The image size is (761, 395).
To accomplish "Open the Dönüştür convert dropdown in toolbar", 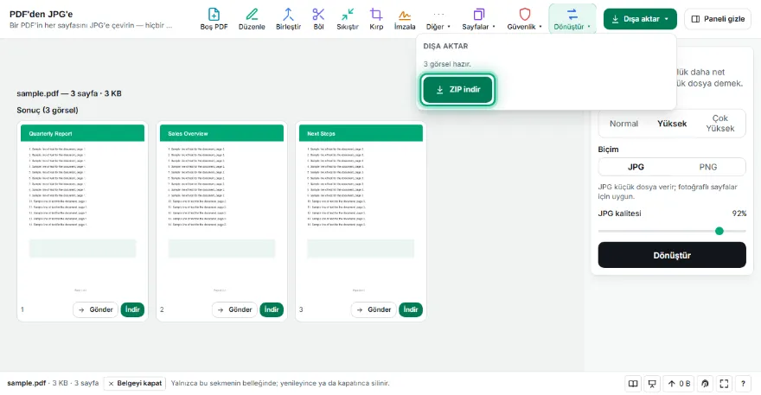I will pyautogui.click(x=572, y=19).
